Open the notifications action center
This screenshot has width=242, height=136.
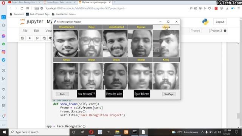tap(236, 132)
